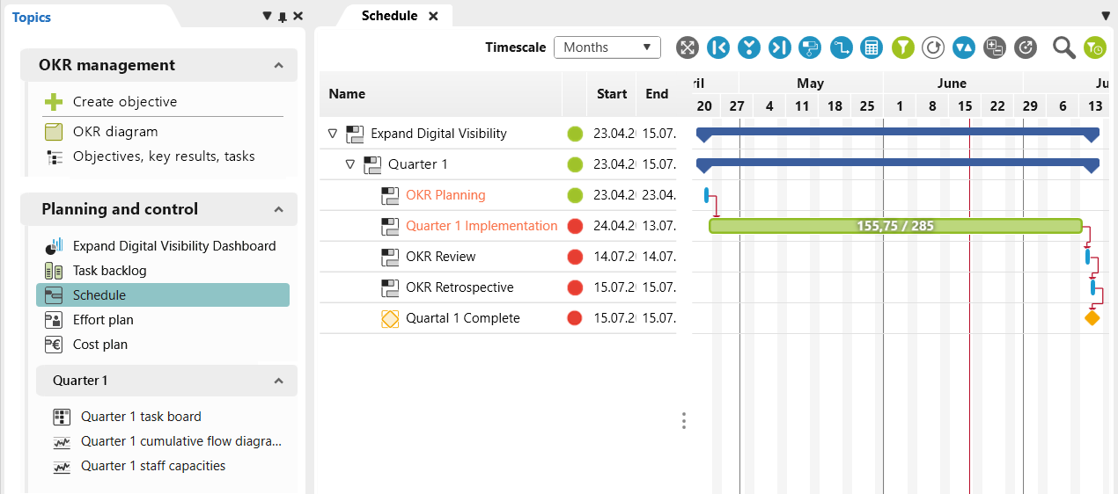The image size is (1118, 494).
Task: Click the OKR diagram icon
Action: pos(54,132)
